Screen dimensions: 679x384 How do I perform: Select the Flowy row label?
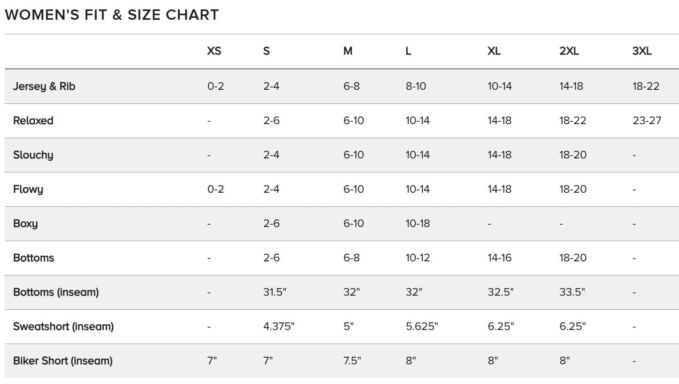(28, 189)
